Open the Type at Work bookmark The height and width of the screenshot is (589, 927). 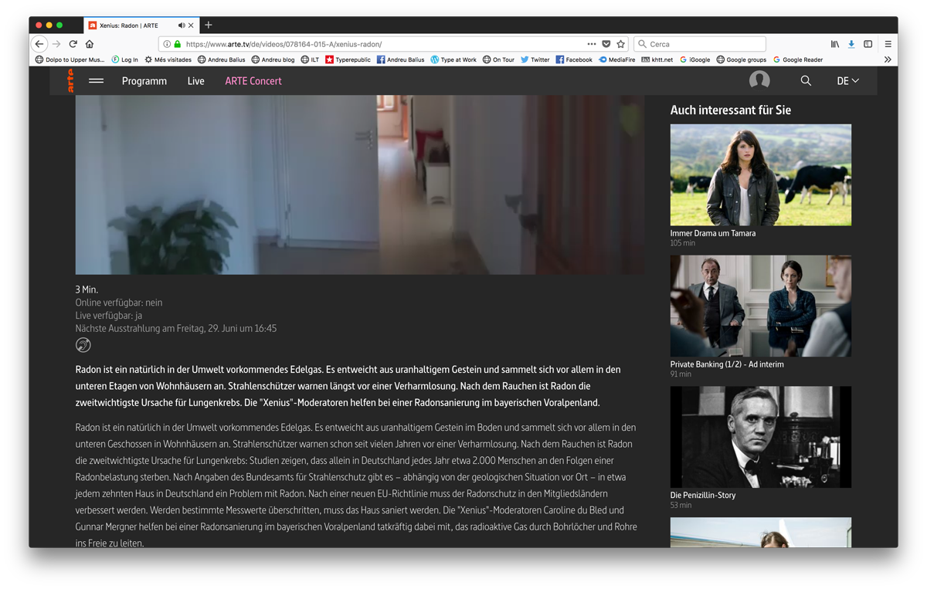click(x=453, y=59)
